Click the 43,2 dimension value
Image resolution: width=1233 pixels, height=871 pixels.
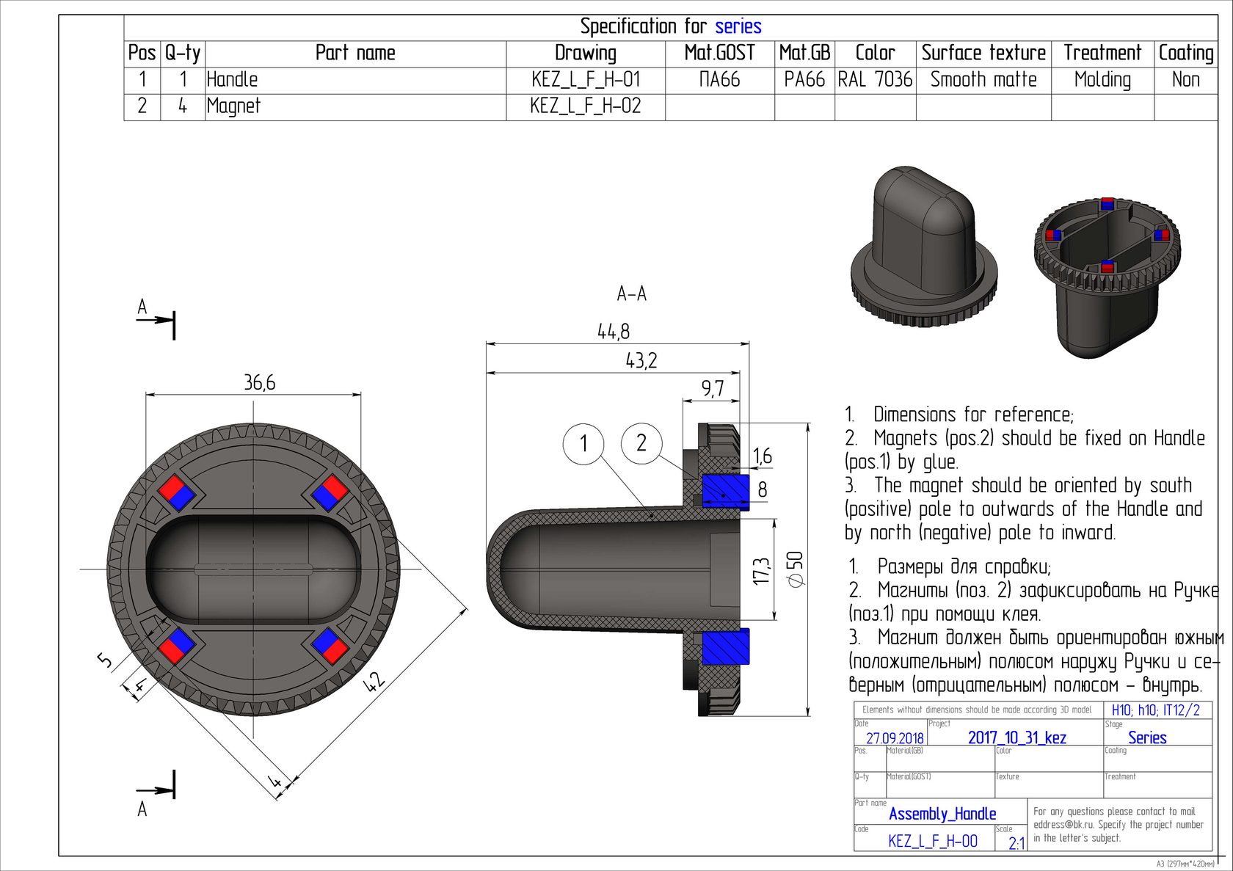click(x=641, y=360)
